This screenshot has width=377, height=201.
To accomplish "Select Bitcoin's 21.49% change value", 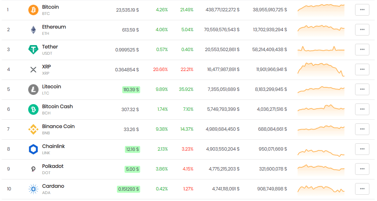I will [187, 10].
